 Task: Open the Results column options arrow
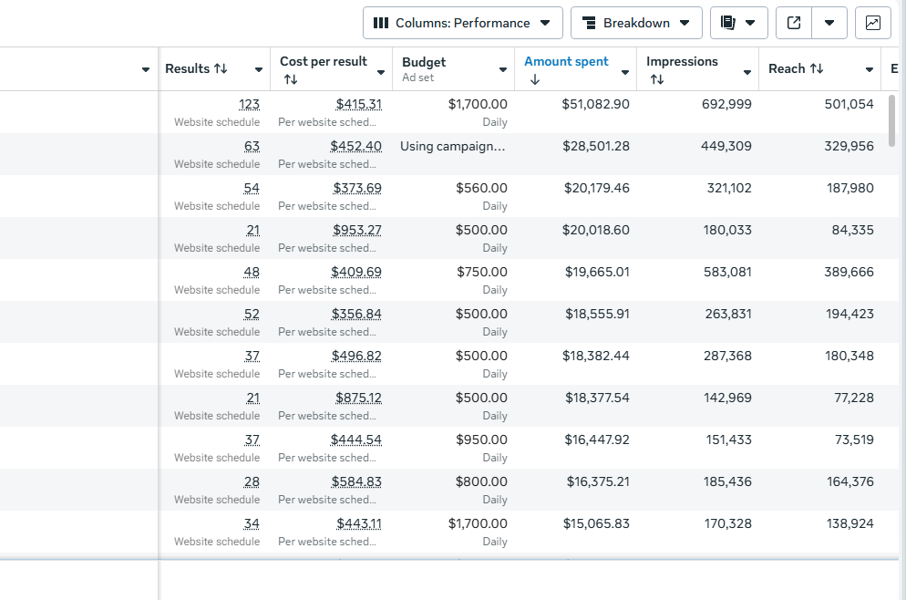pos(259,70)
